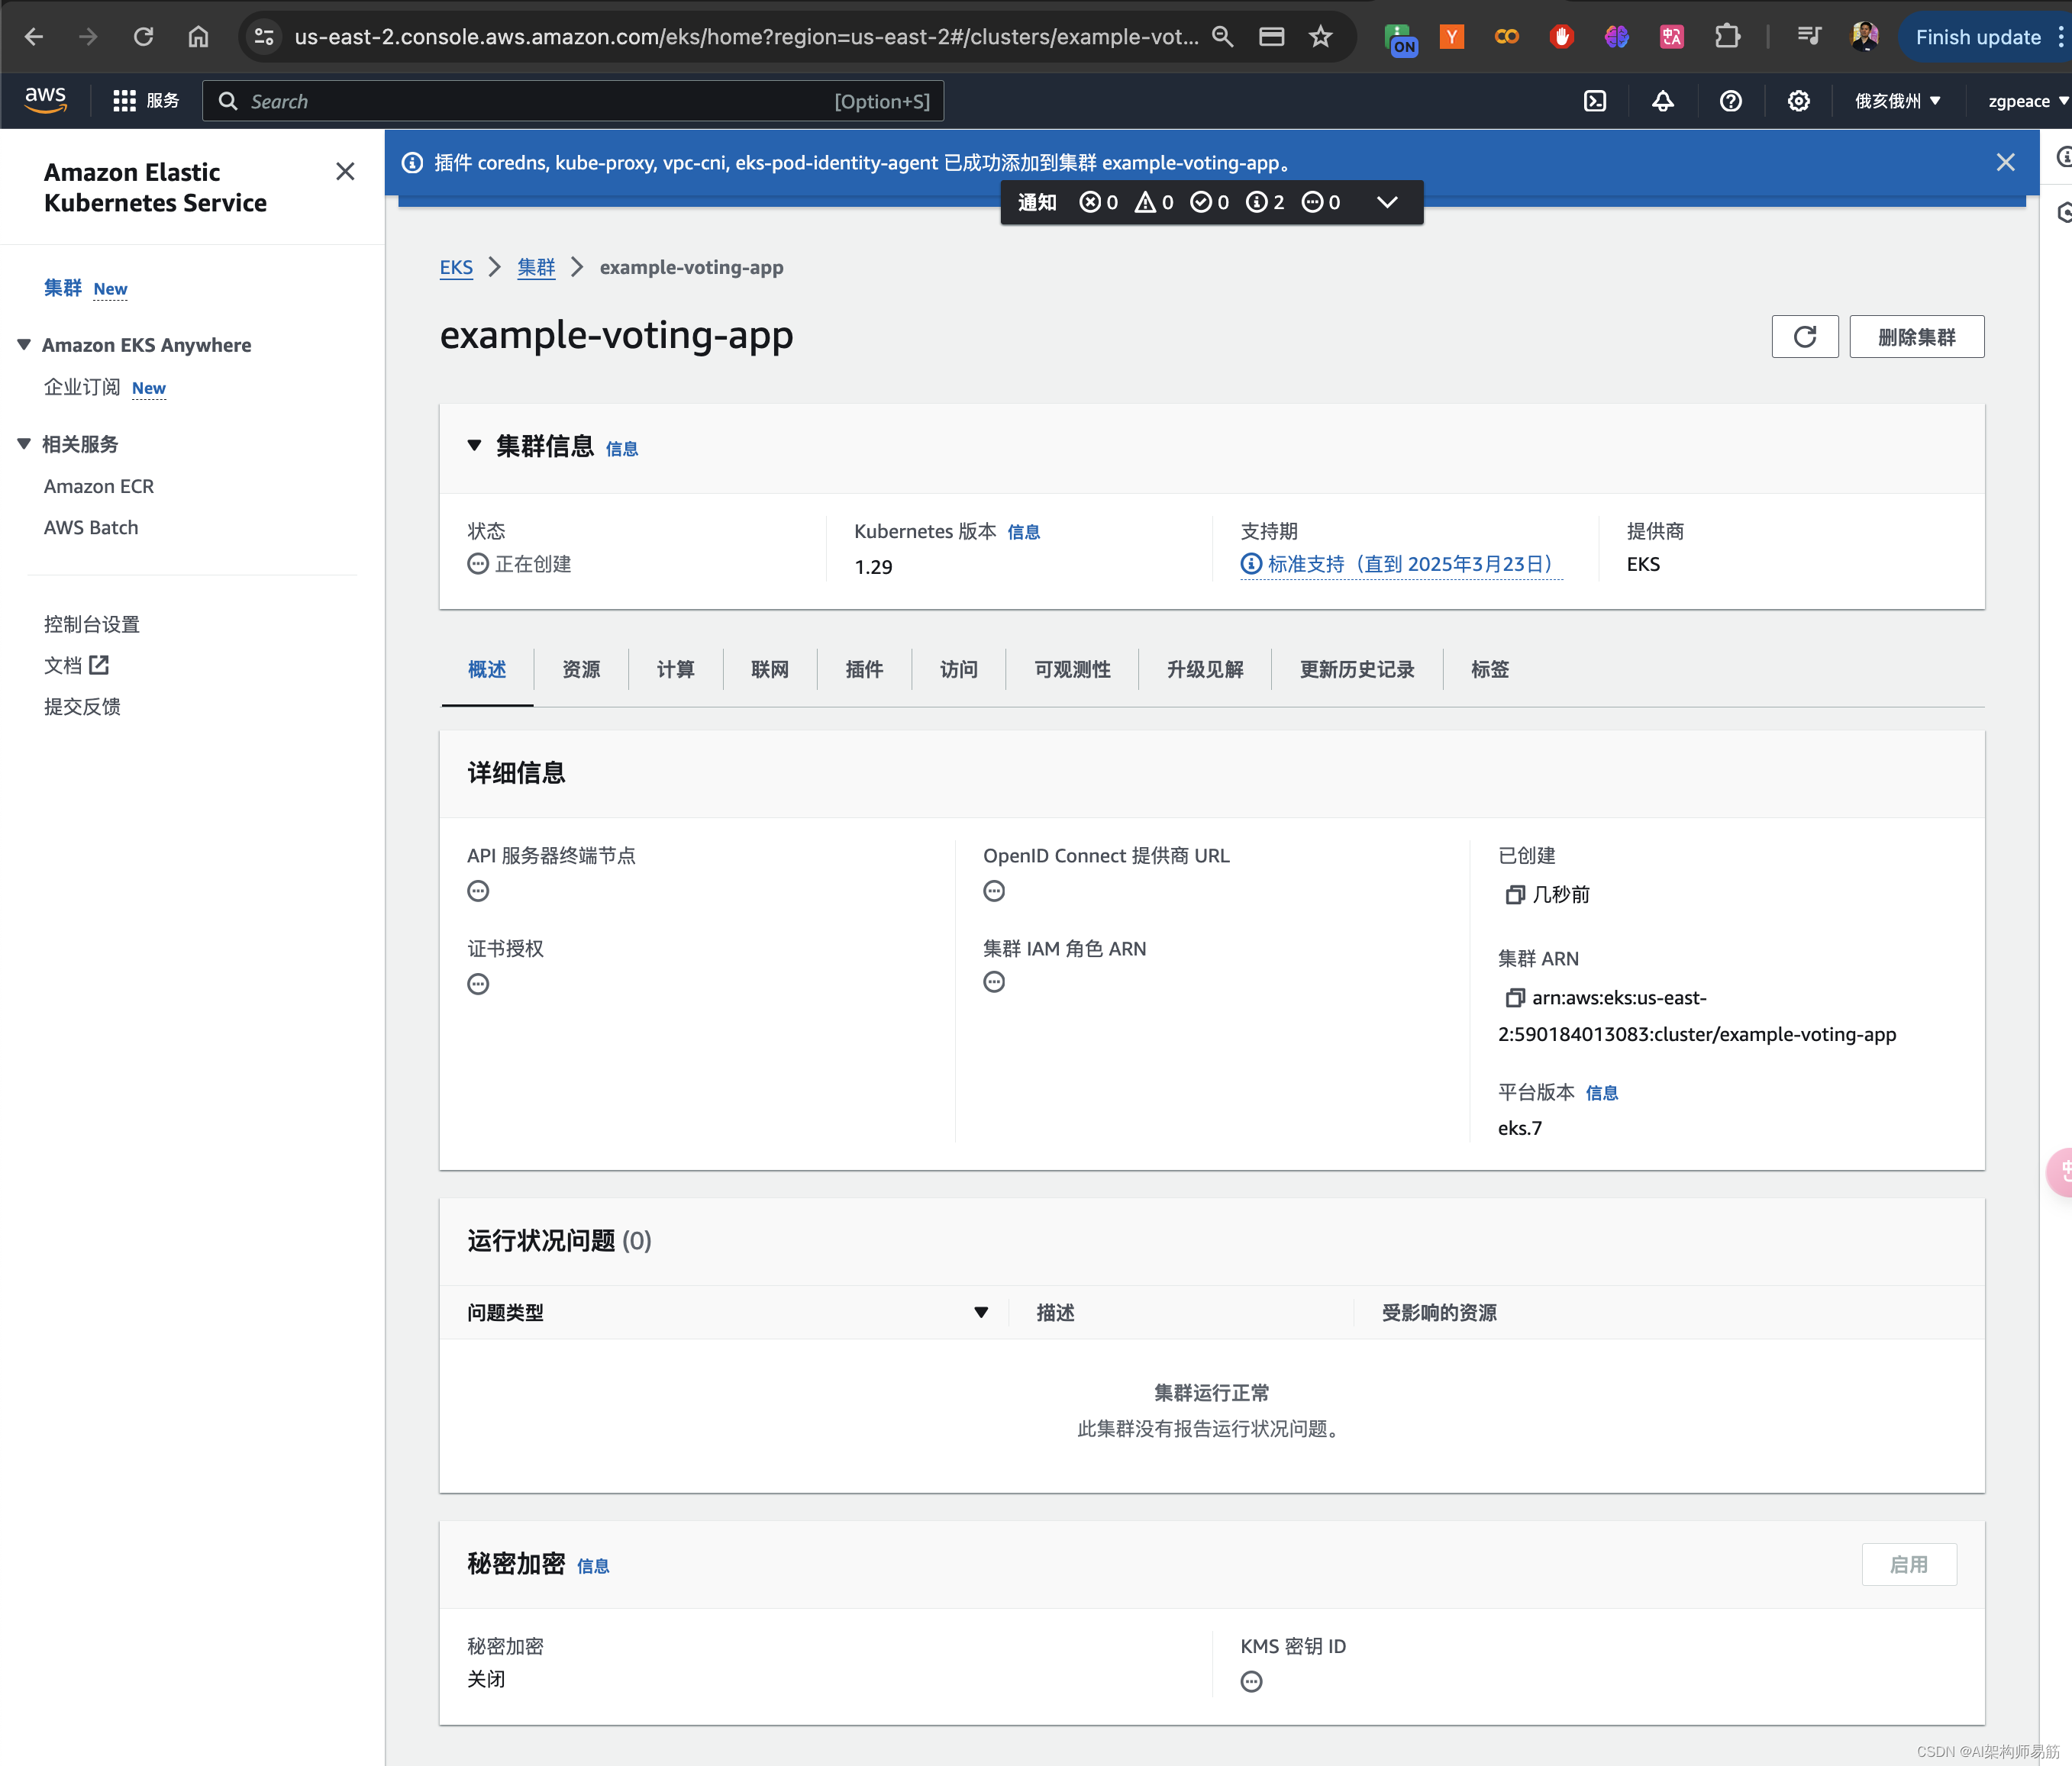Open the 文档 external link

[x=76, y=665]
